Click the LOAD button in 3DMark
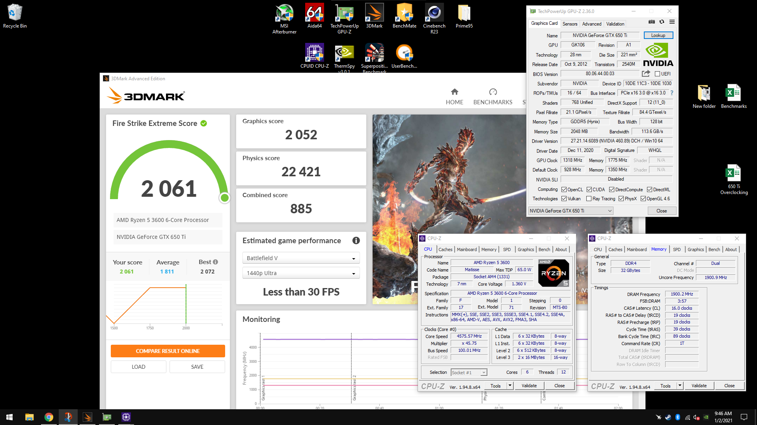The width and height of the screenshot is (757, 425). (138, 367)
